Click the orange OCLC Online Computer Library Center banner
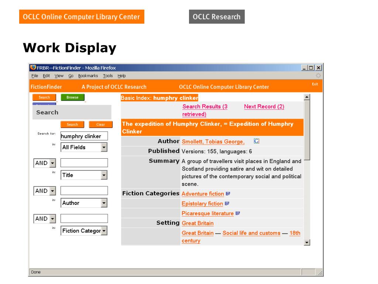Image resolution: width=378 pixels, height=284 pixels. click(82, 17)
